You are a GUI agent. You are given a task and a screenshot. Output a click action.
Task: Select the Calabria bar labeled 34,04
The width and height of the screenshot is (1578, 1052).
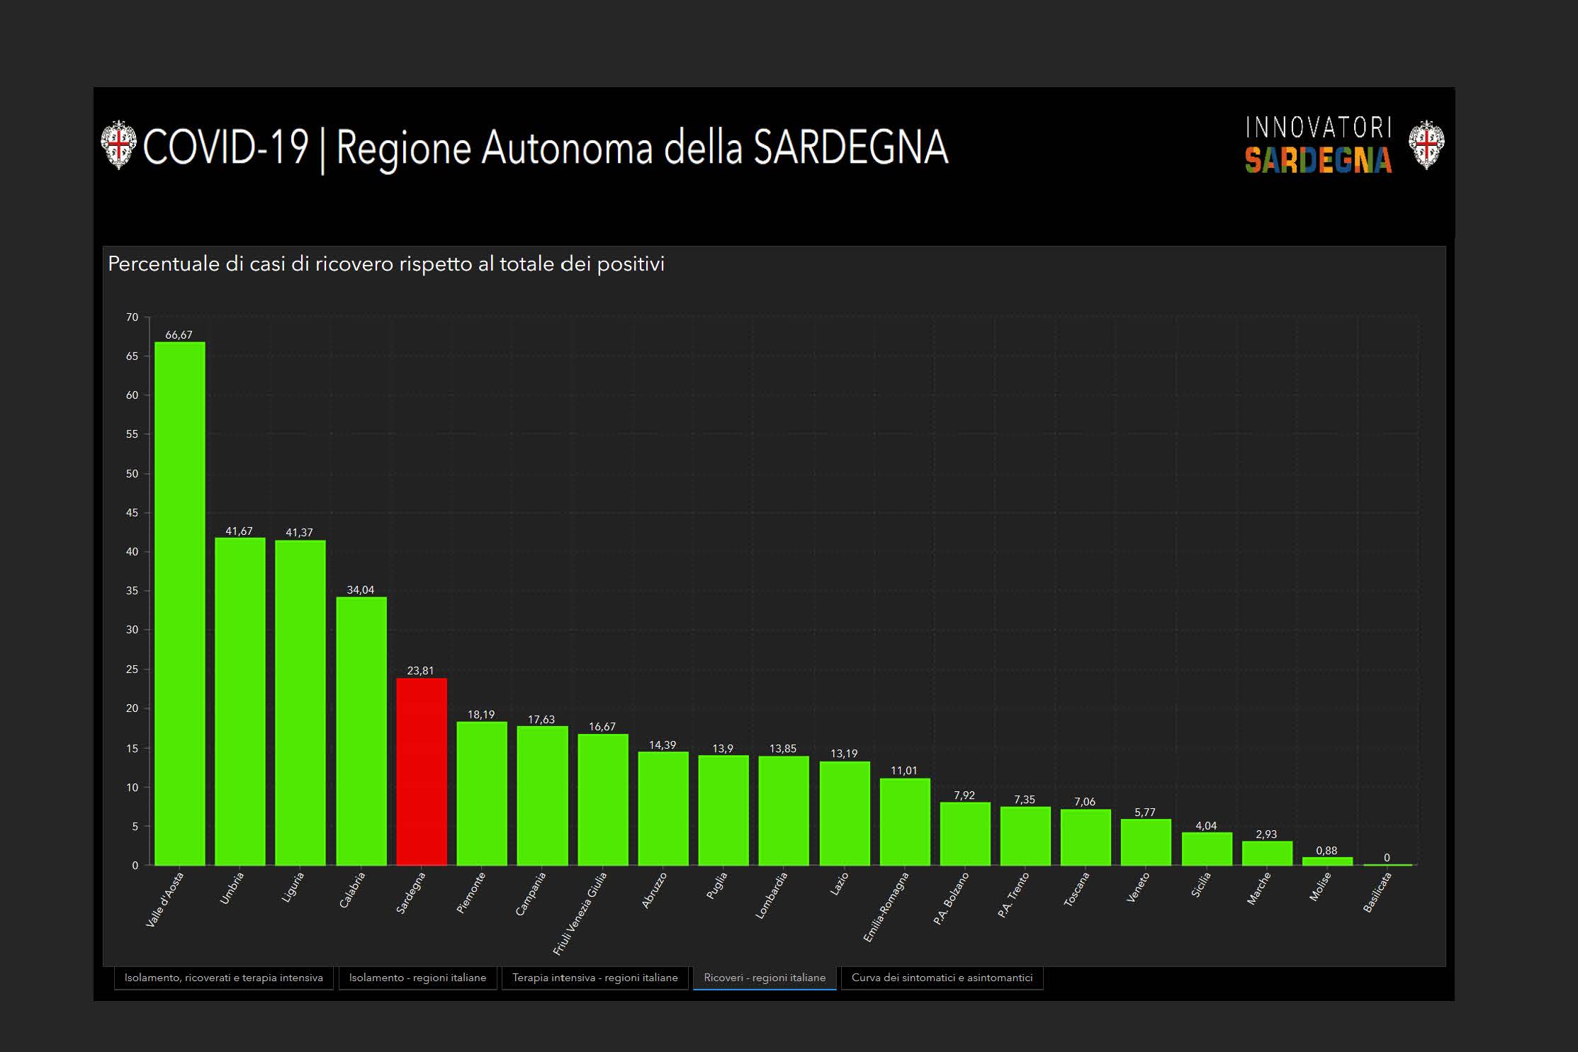tap(361, 731)
